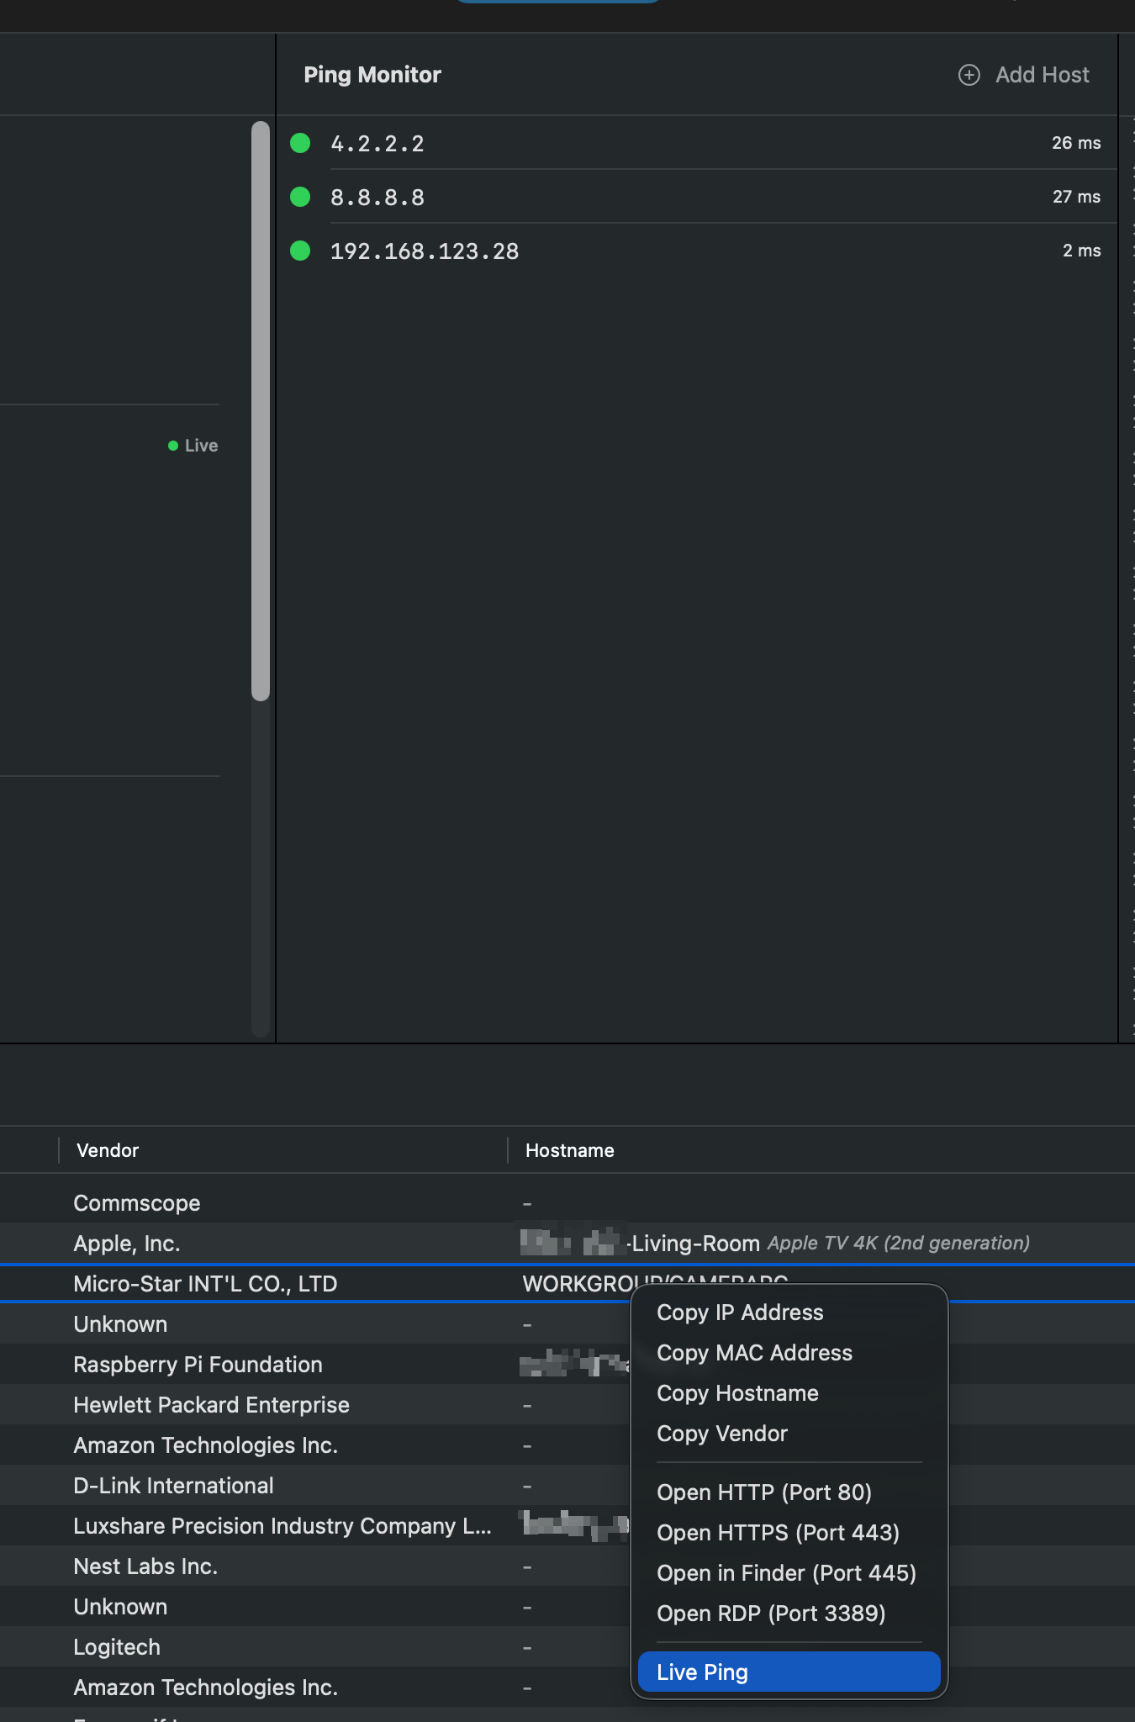
Task: Select Copy Vendor option
Action: pyautogui.click(x=722, y=1434)
